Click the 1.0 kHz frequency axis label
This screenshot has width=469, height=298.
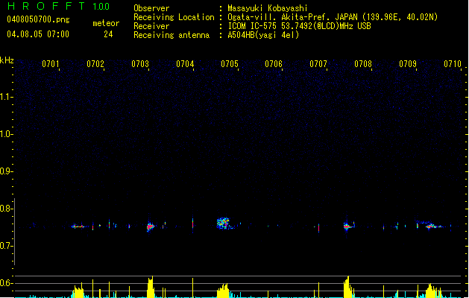click(6, 134)
